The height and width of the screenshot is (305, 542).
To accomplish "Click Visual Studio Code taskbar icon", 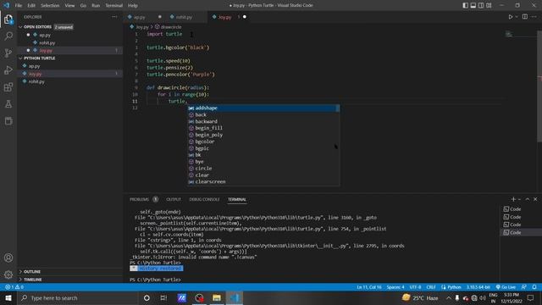I will pyautogui.click(x=235, y=297).
